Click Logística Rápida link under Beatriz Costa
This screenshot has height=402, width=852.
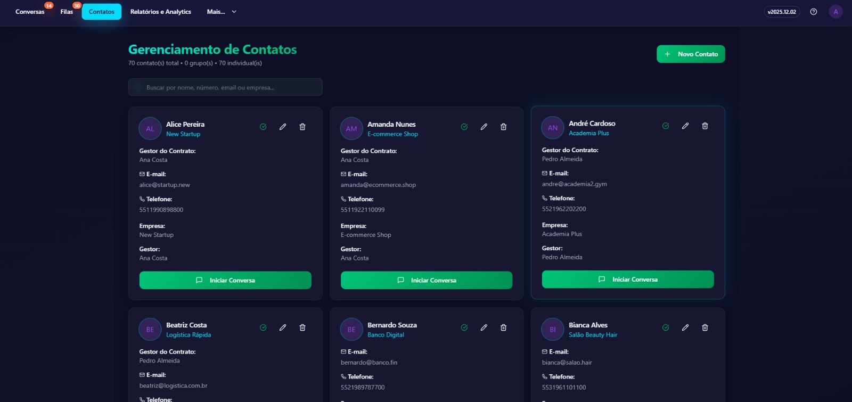[x=189, y=335]
